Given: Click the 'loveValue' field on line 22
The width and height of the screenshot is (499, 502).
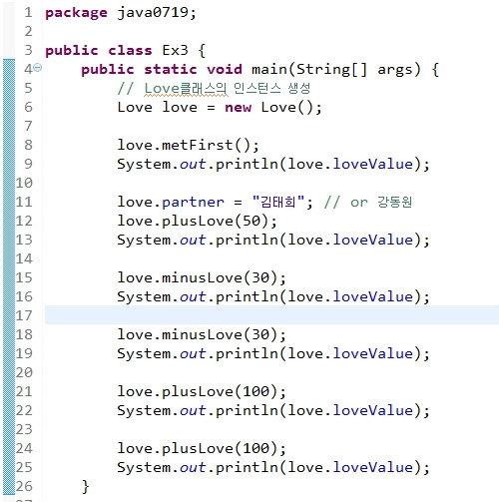Looking at the screenshot, I should coord(373,410).
